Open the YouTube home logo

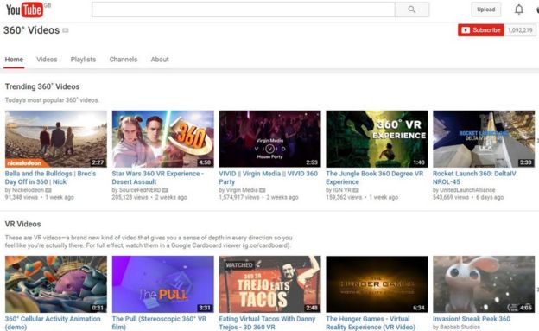pos(24,10)
